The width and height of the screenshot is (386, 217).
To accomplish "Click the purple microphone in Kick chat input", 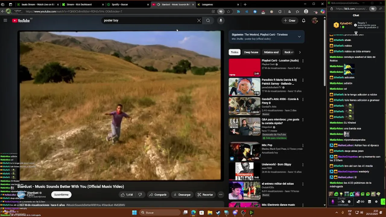I will [333, 202].
